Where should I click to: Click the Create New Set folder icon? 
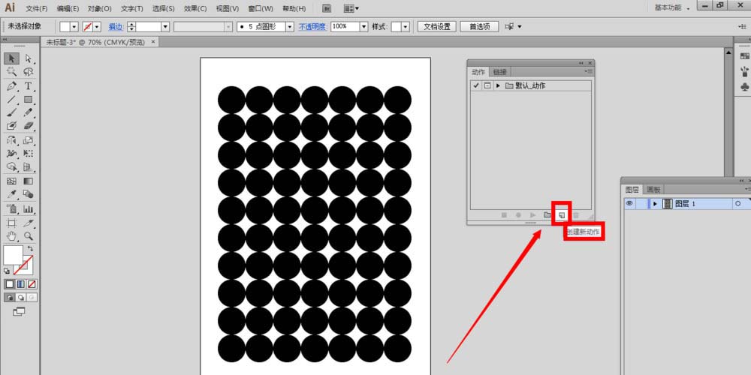tap(547, 215)
